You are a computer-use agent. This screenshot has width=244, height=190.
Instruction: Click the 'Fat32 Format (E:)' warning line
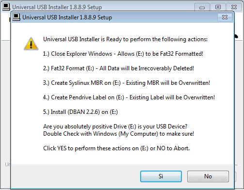[x=118, y=68]
